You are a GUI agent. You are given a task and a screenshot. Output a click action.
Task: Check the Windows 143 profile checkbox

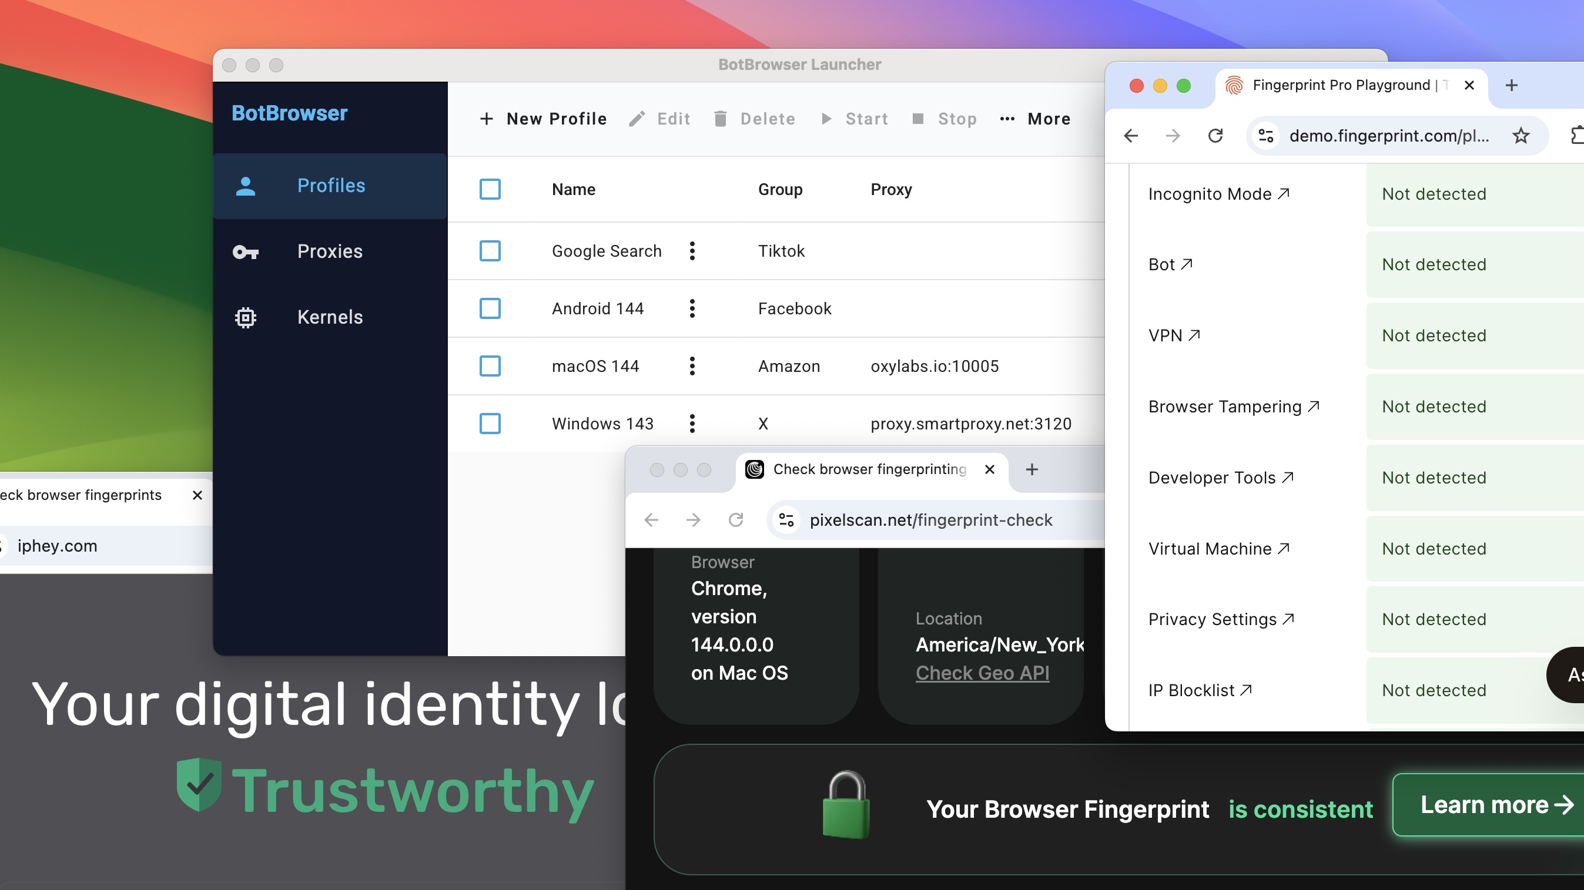point(490,424)
